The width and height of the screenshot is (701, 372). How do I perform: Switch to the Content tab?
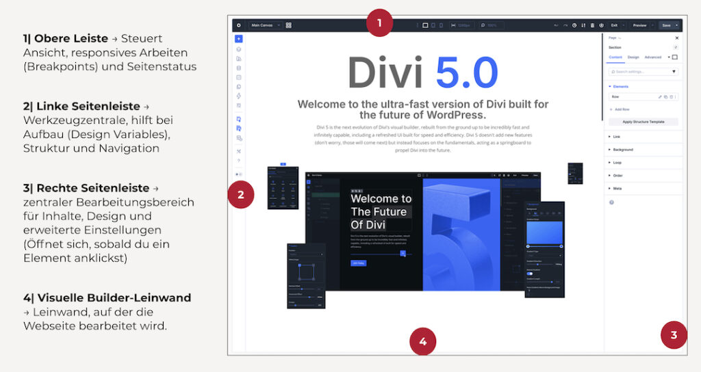pos(615,57)
